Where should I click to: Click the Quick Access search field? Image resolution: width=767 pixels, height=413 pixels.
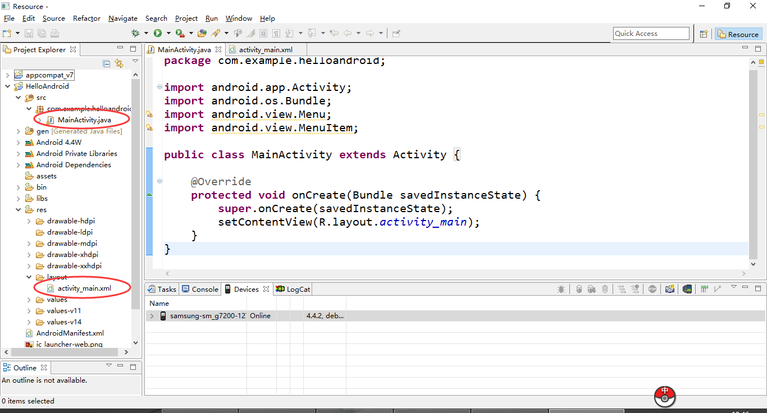[651, 34]
